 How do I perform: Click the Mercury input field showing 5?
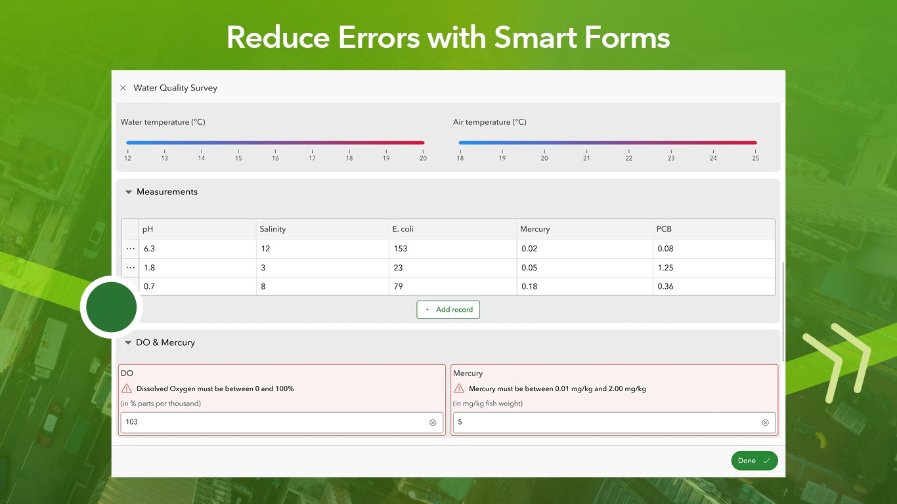(x=614, y=423)
